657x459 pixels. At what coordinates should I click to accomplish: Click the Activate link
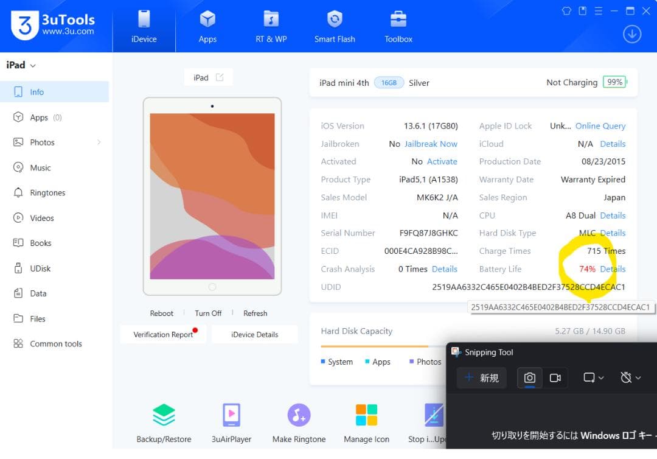click(442, 161)
